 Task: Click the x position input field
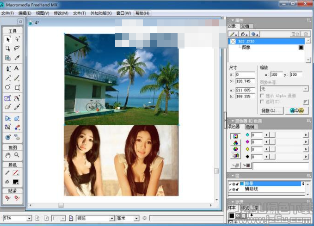tap(244, 74)
